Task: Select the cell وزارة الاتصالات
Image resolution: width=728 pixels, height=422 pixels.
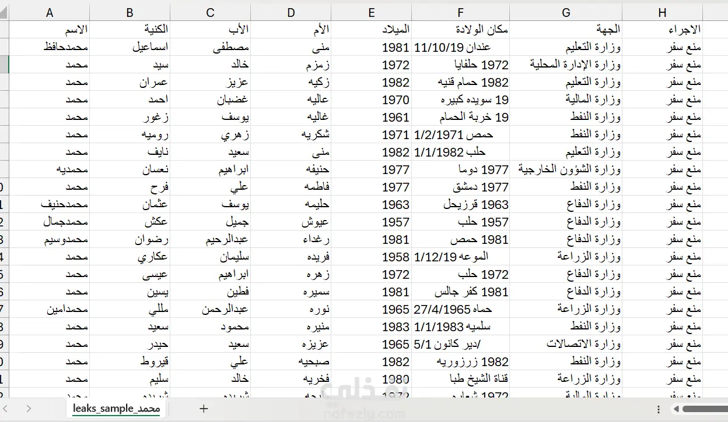Action: click(566, 344)
